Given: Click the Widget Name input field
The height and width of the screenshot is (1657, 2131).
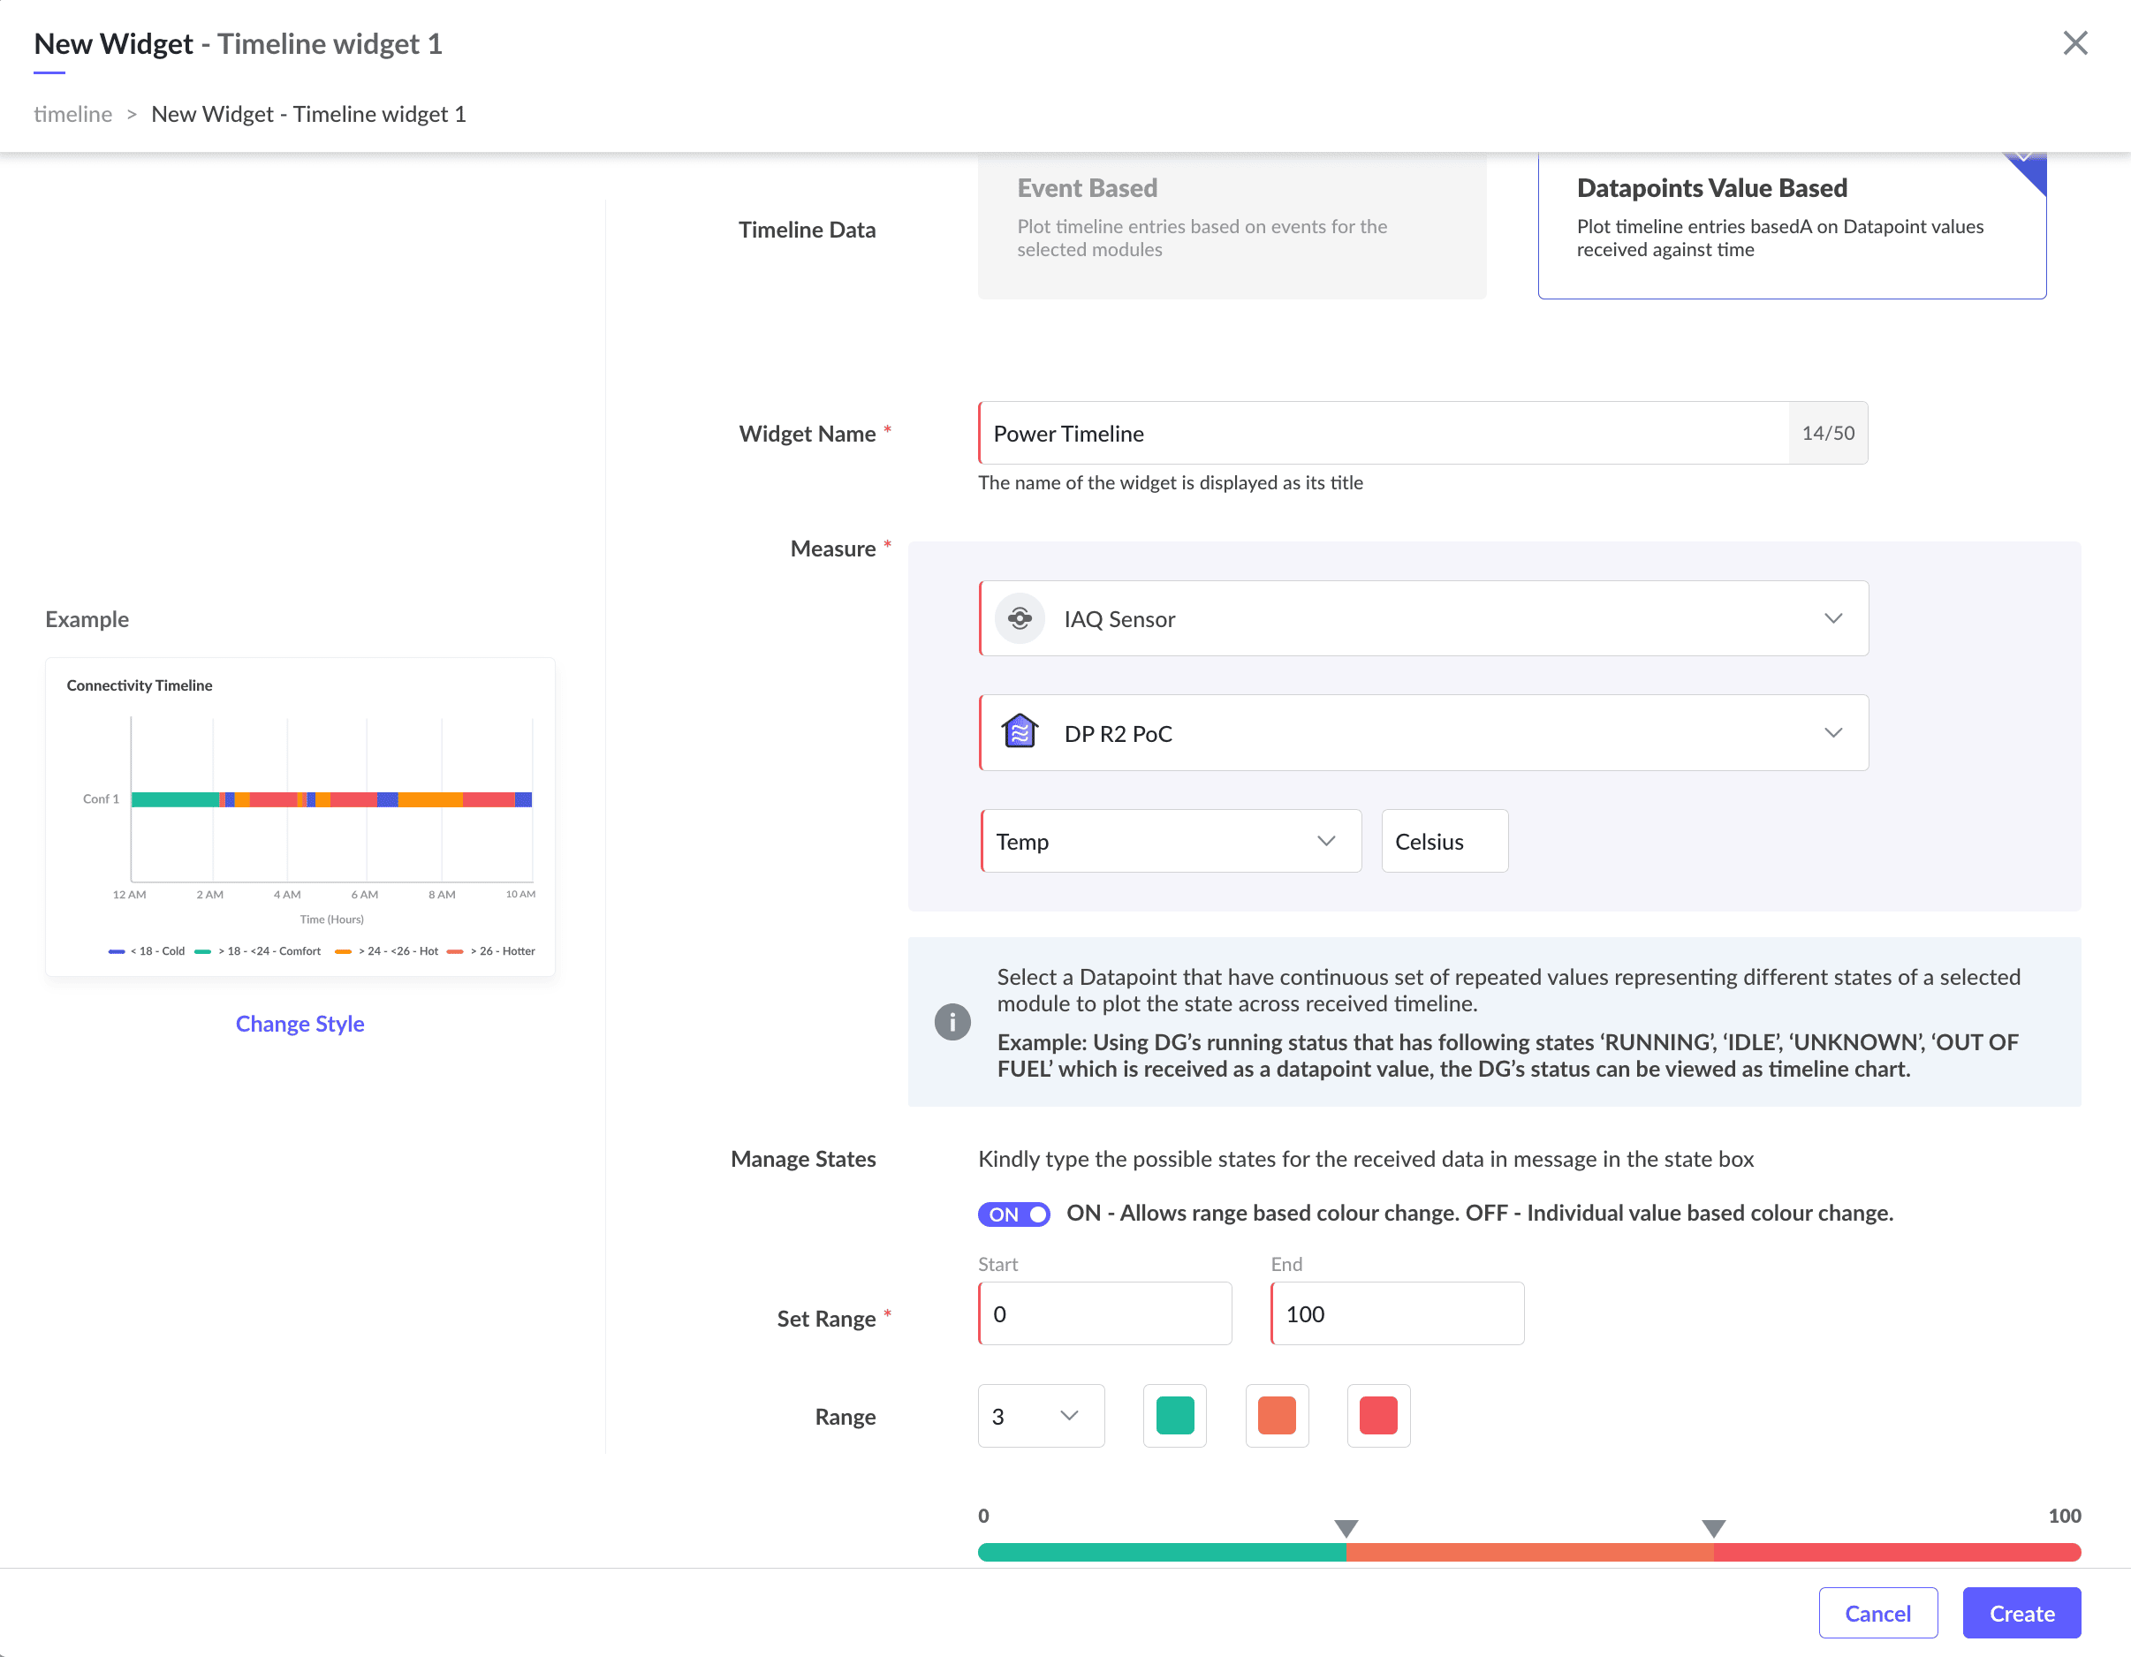Looking at the screenshot, I should 1383,433.
